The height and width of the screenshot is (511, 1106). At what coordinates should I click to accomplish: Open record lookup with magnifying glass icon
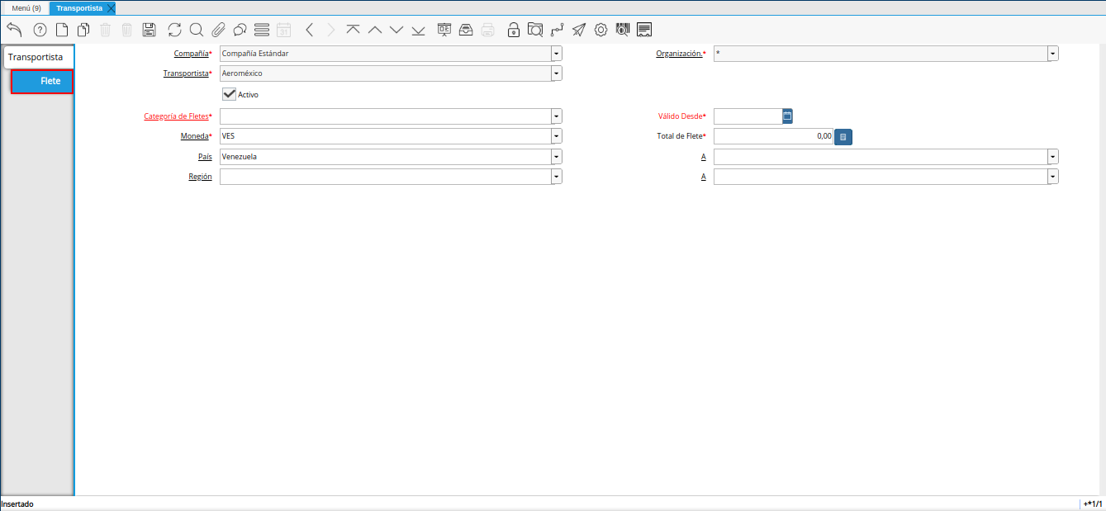point(197,30)
